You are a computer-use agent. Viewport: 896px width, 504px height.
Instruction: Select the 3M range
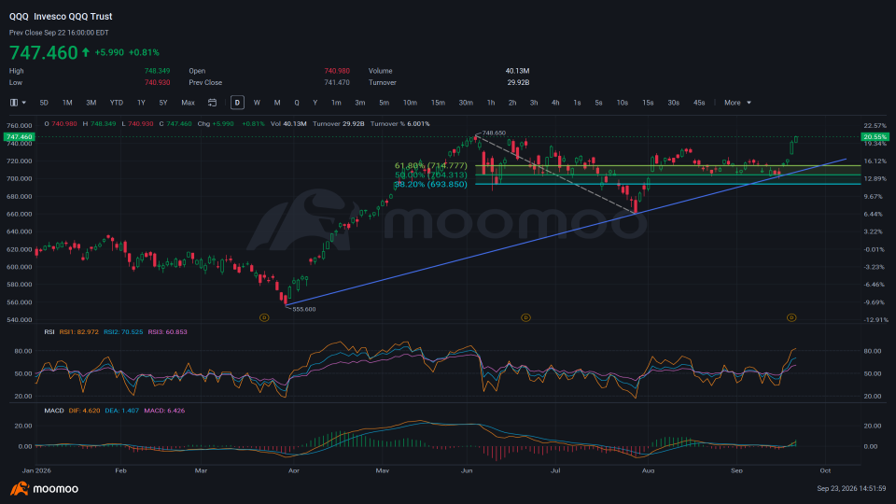91,103
